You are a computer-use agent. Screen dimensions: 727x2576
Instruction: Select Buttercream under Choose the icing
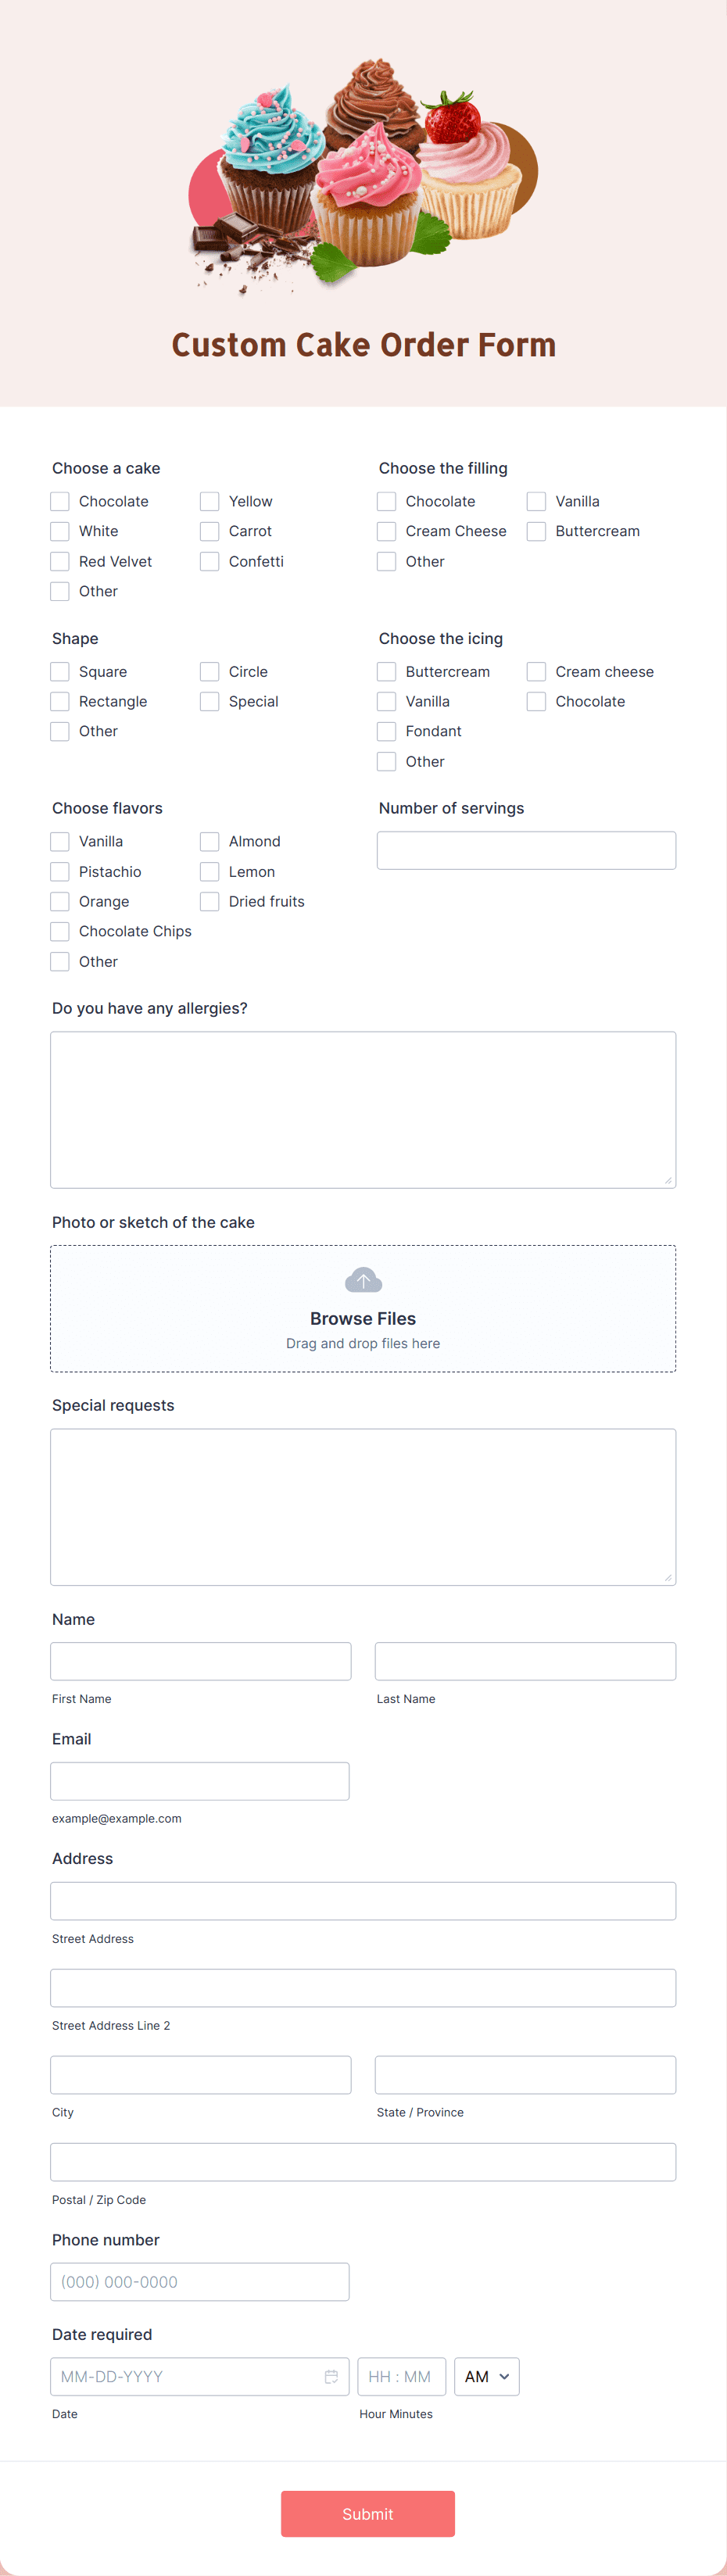[386, 671]
